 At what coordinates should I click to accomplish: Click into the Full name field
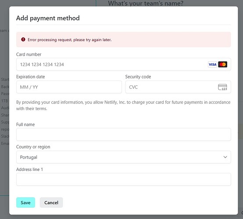click(x=124, y=134)
